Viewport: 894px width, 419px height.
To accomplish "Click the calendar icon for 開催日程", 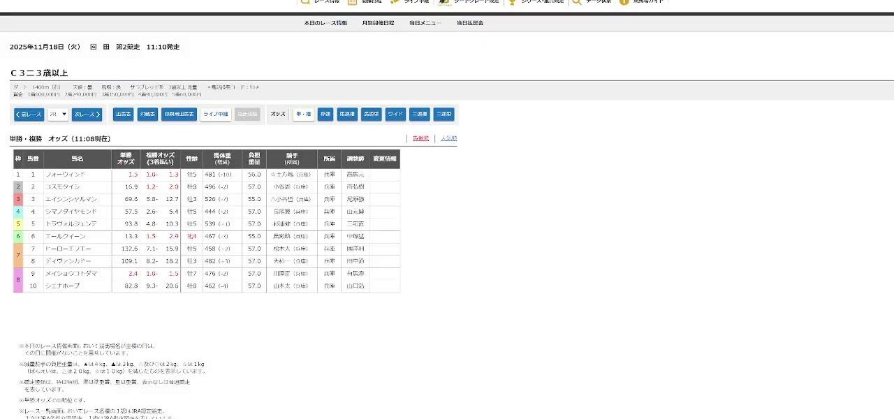I will point(352,2).
